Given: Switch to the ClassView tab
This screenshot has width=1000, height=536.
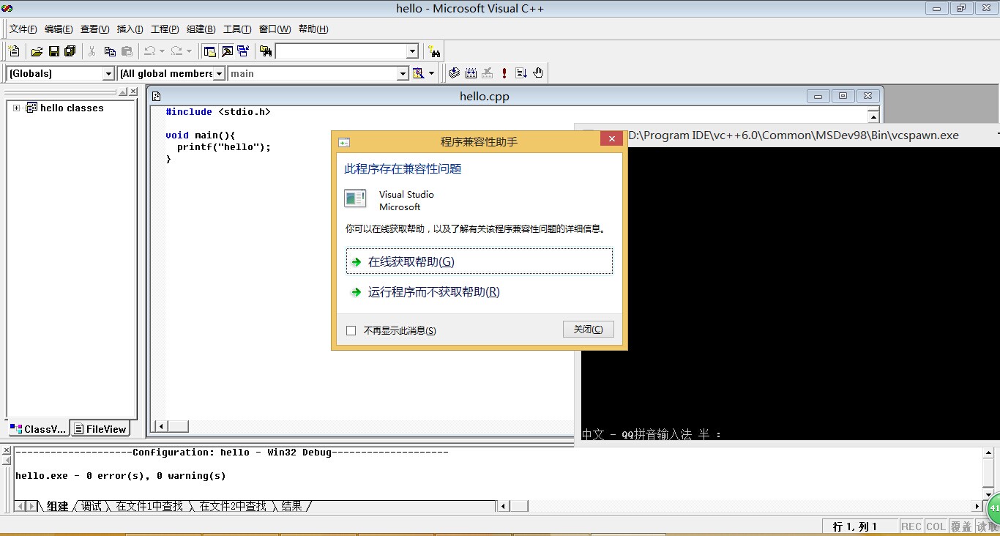Looking at the screenshot, I should pyautogui.click(x=38, y=429).
